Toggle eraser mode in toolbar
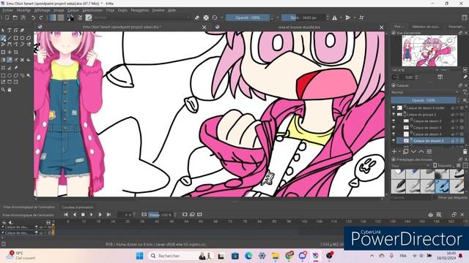 (x=197, y=18)
